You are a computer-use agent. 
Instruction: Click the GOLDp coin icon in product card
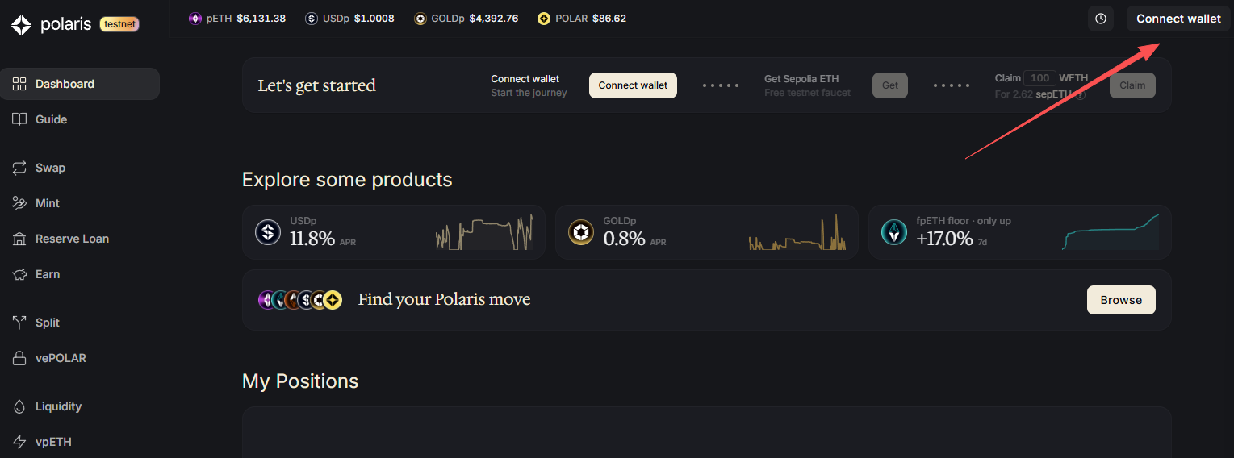click(x=581, y=232)
